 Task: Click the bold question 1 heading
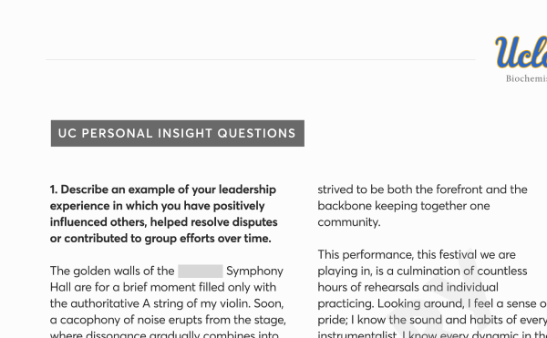point(163,214)
